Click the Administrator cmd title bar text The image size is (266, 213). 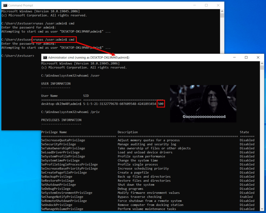click(x=89, y=58)
